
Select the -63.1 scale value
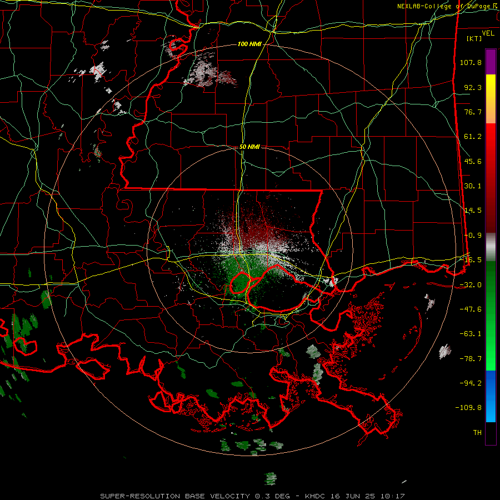(x=471, y=334)
